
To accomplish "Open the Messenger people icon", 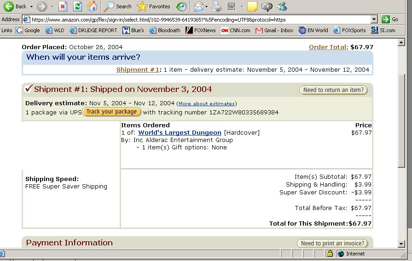I will pos(282,6).
